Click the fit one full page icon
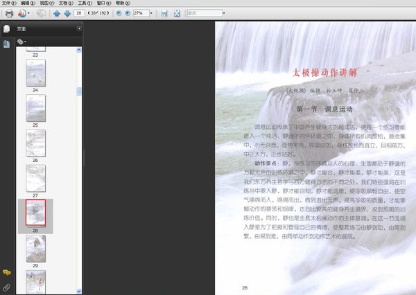Viewport: 416px width, 295px height. pyautogui.click(x=177, y=13)
